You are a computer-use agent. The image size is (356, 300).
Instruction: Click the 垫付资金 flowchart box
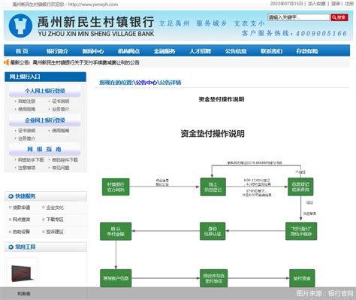coord(302,278)
